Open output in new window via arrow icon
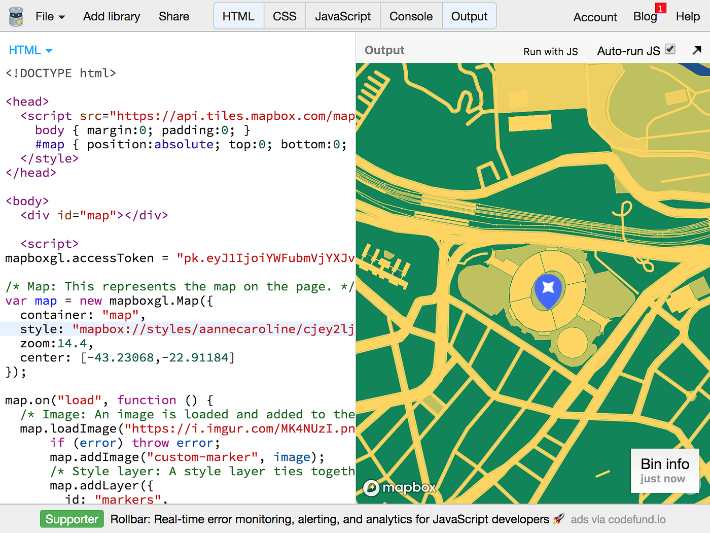 coord(698,50)
